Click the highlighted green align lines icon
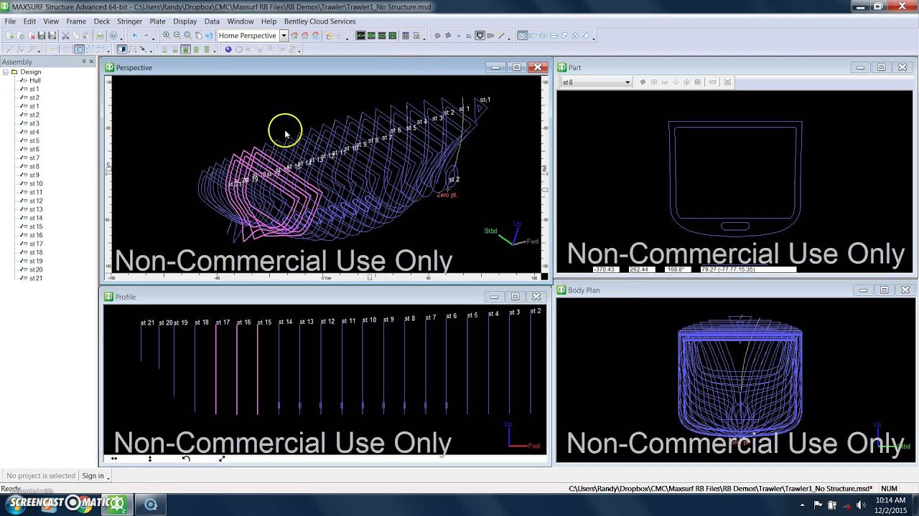This screenshot has height=516, width=919. 185,49
